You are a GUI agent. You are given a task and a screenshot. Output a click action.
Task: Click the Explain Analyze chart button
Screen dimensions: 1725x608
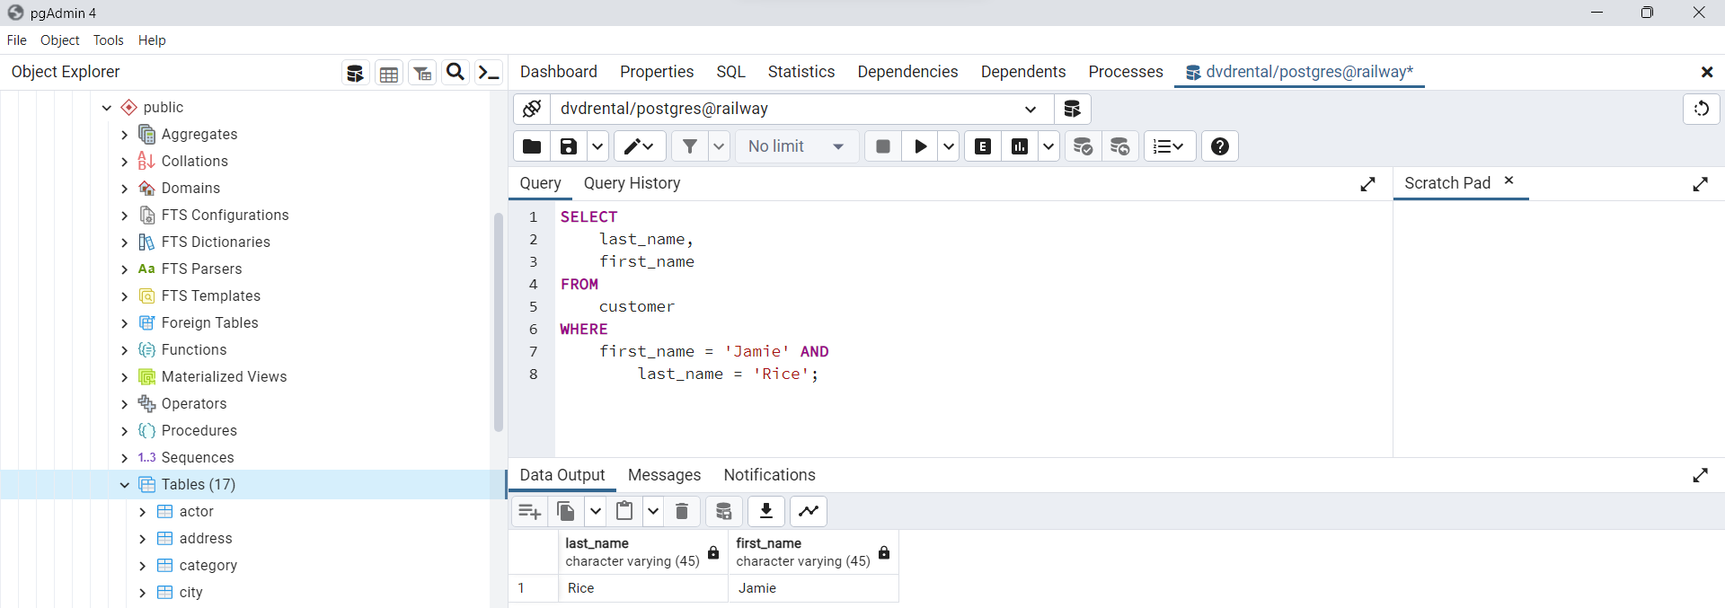pyautogui.click(x=1020, y=146)
